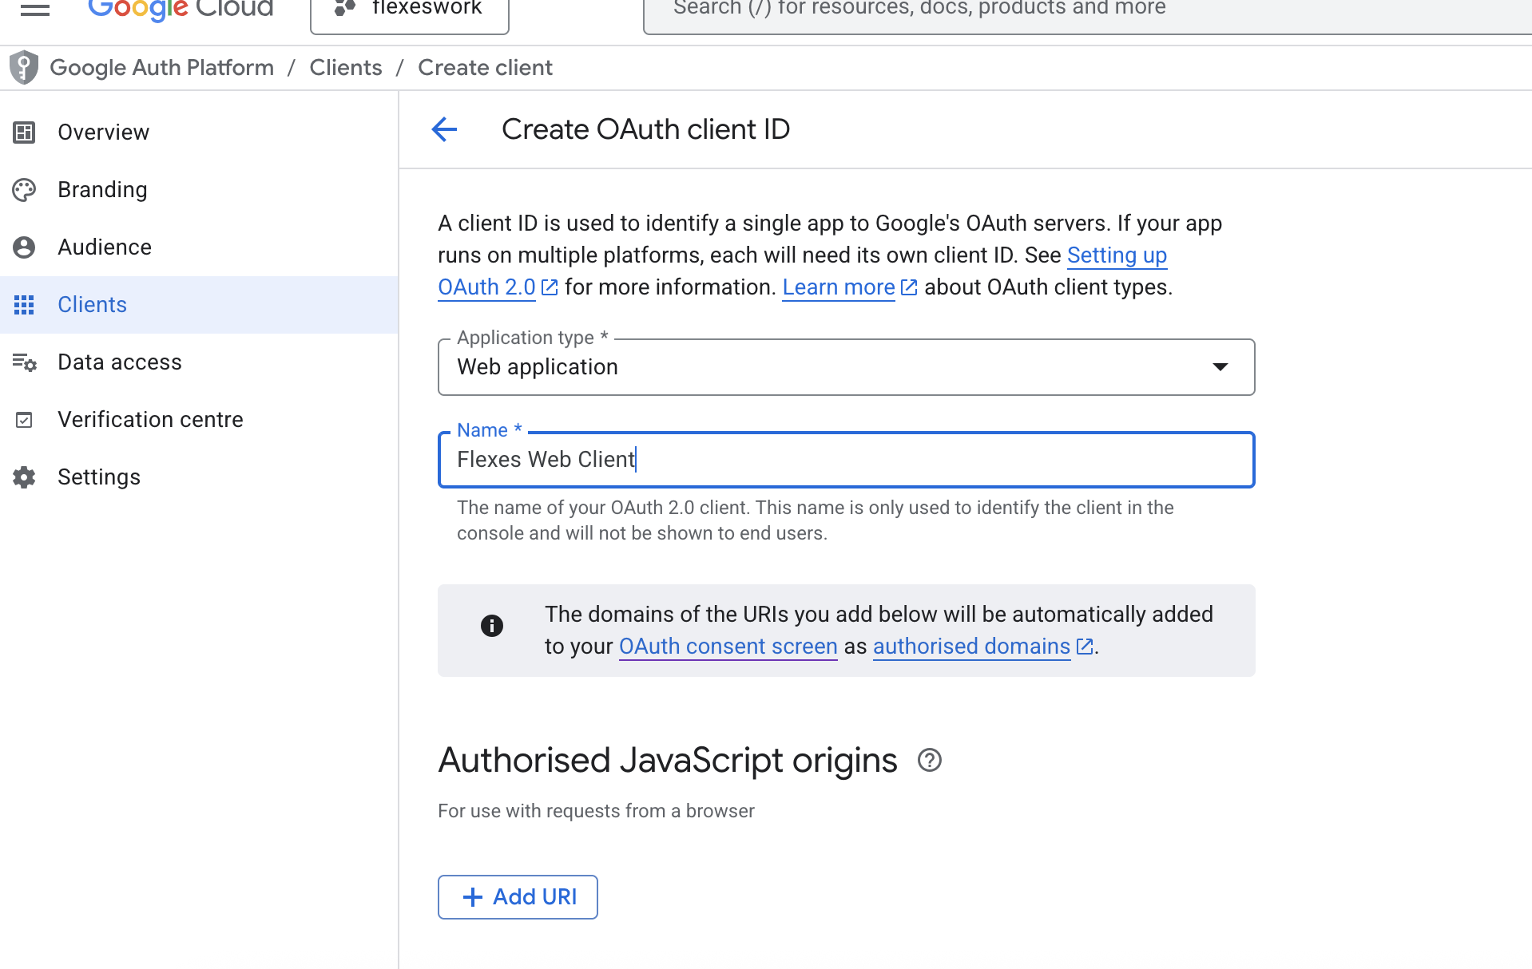The image size is (1532, 969).
Task: Go to Verification centre in sidebar
Action: click(x=150, y=420)
